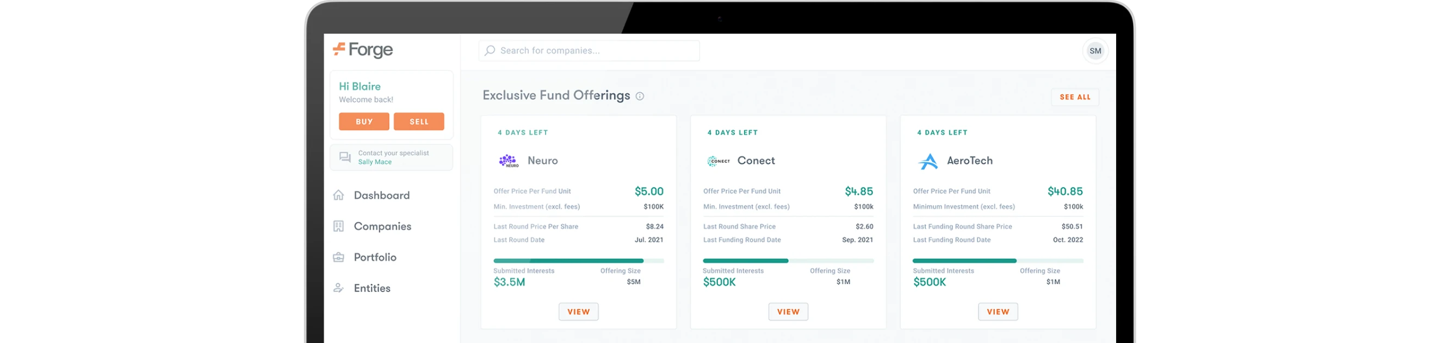Click the AeroTech company logo
The width and height of the screenshot is (1436, 343).
click(x=927, y=161)
